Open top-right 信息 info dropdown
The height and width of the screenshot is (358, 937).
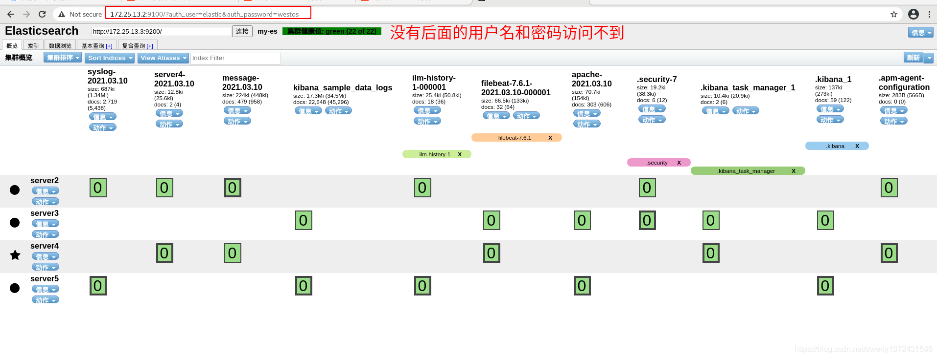tap(921, 32)
